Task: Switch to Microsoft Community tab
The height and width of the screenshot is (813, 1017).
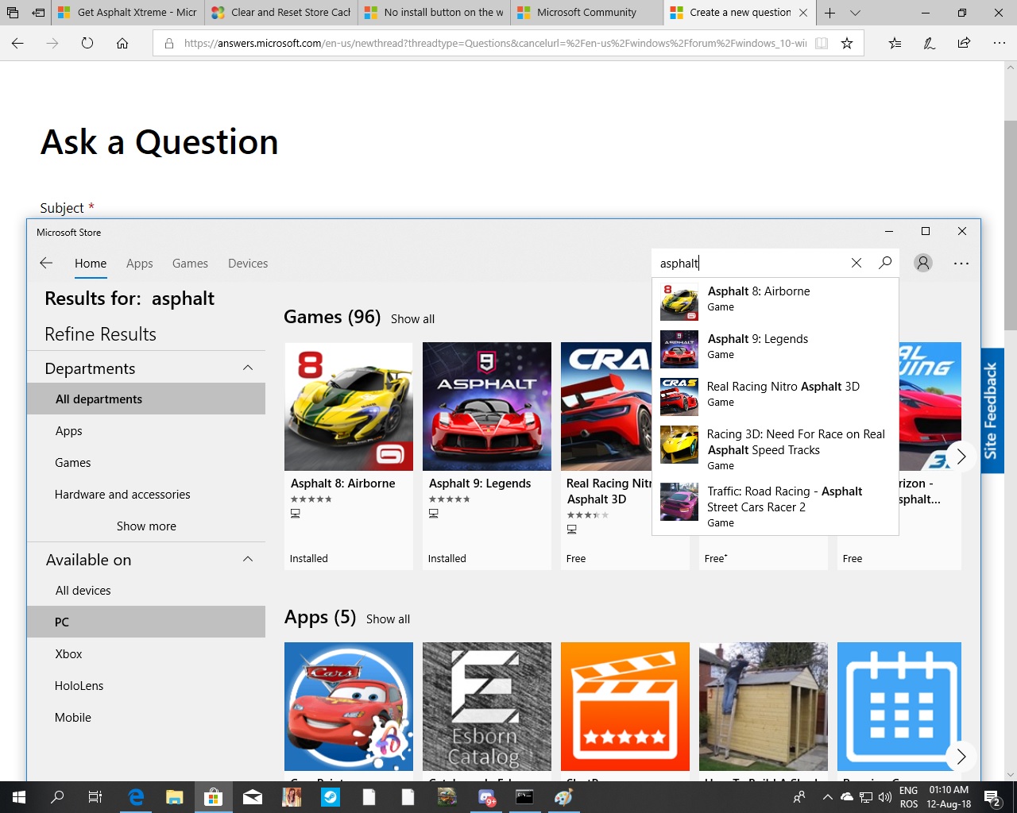Action: pos(586,13)
